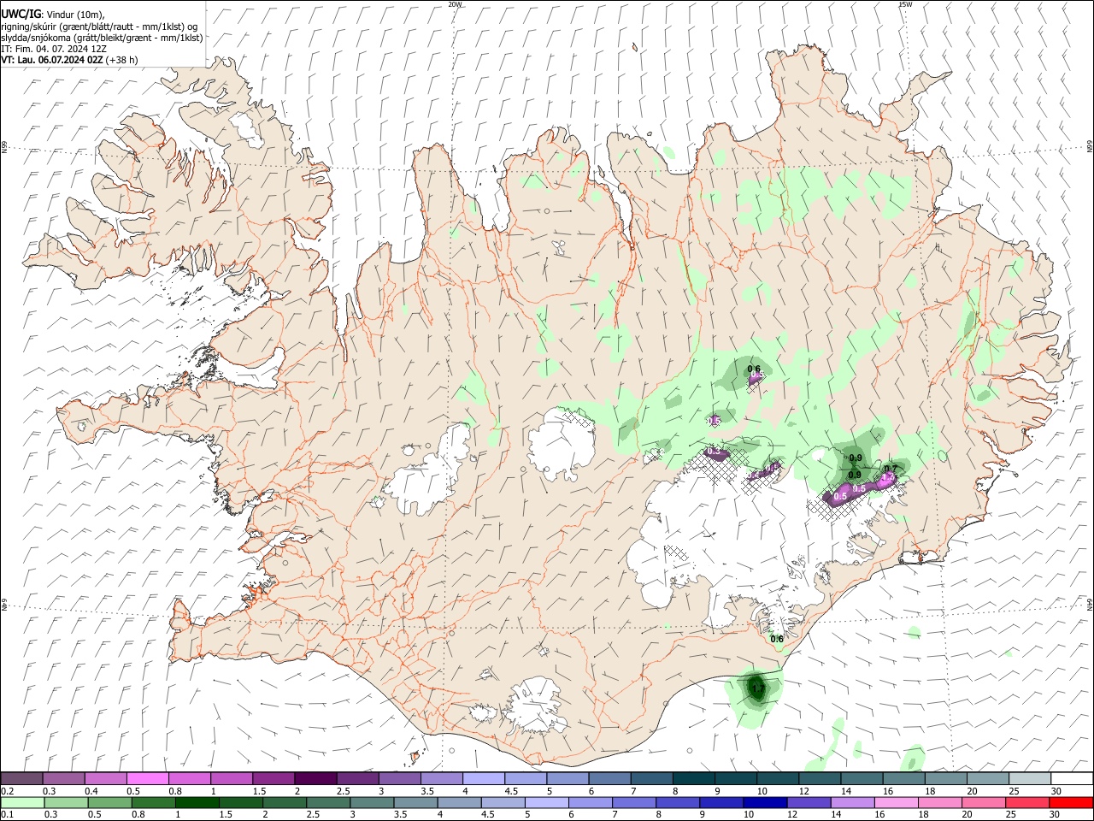The height and width of the screenshot is (821, 1094).
Task: Click the UWC/IG title in the header
Action: 20,14
